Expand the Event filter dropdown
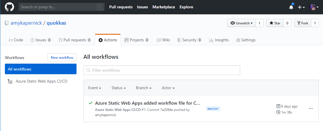Image resolution: width=323 pixels, height=131 pixels. click(95, 88)
